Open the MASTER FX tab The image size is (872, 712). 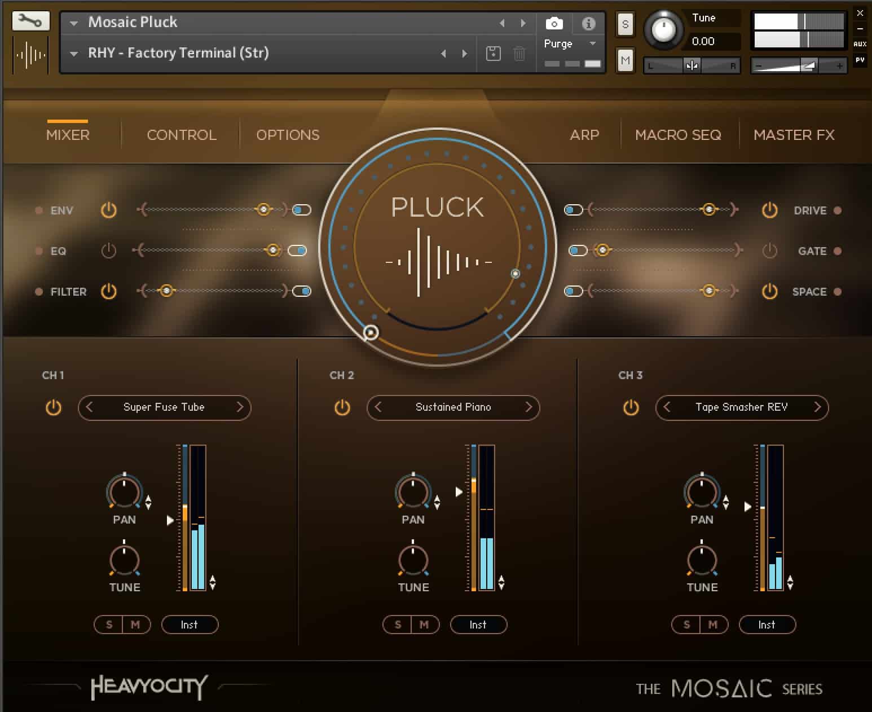[x=794, y=135]
